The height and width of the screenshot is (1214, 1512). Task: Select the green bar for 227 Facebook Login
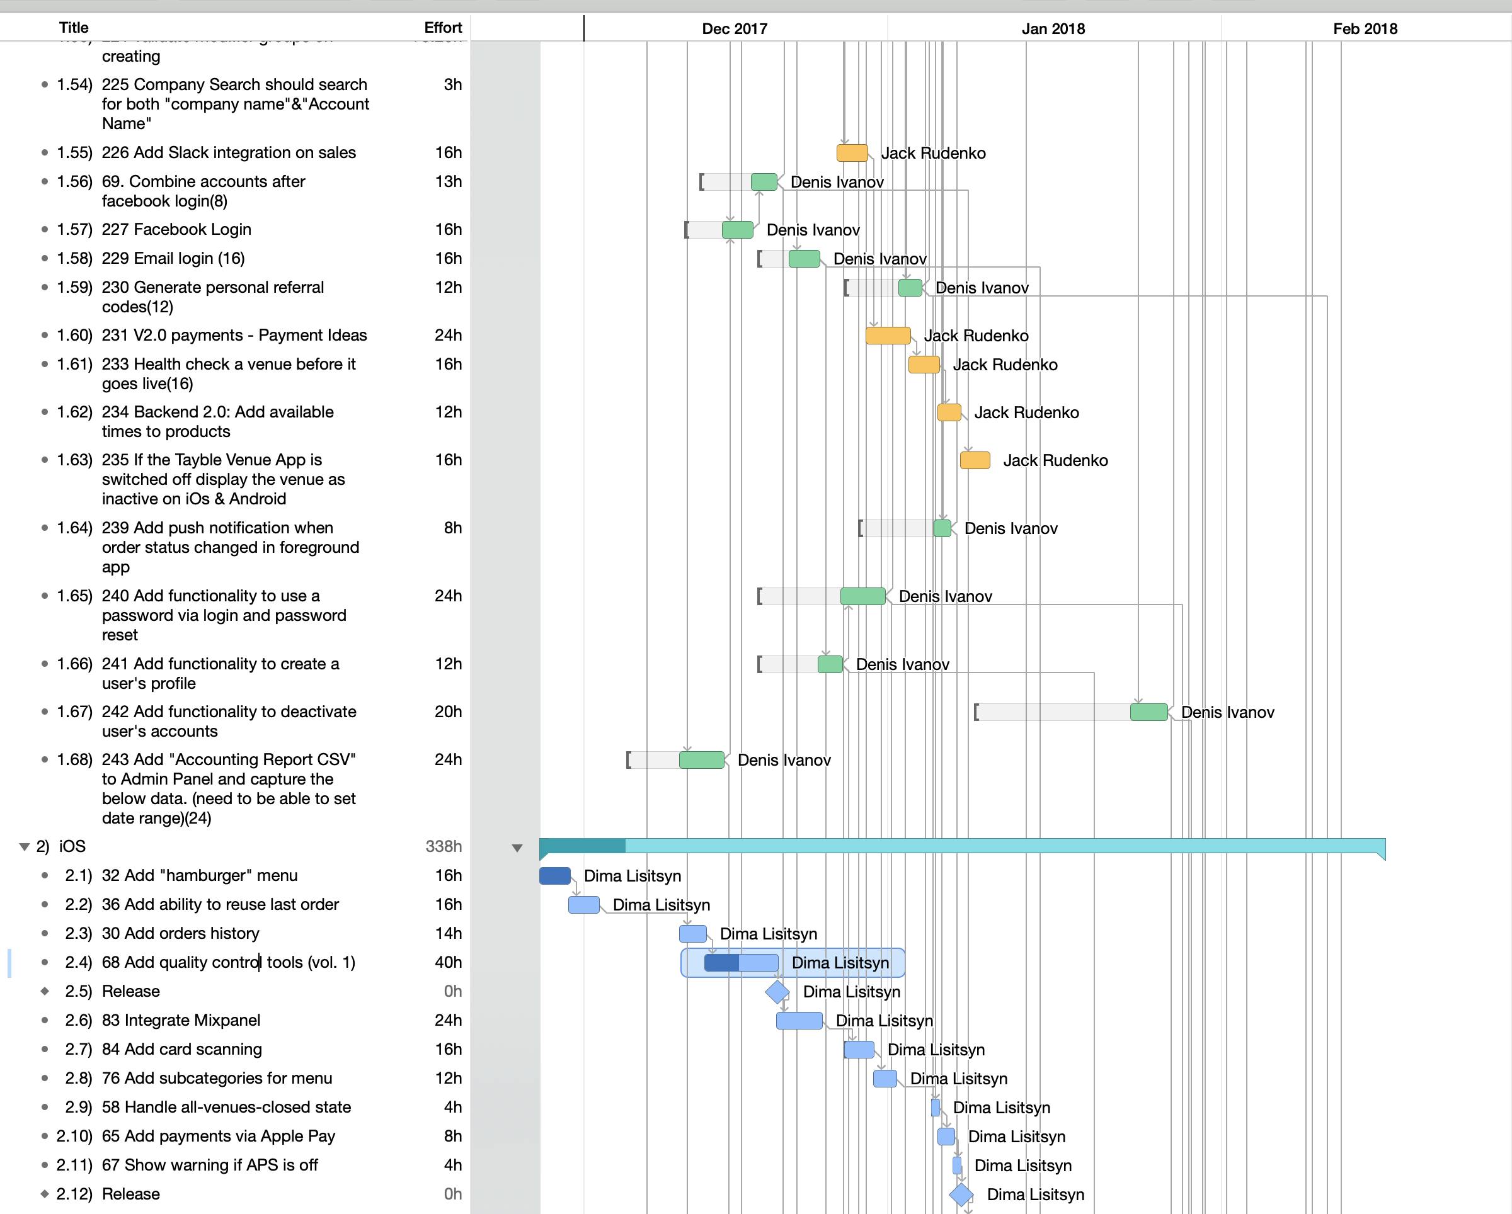[737, 229]
